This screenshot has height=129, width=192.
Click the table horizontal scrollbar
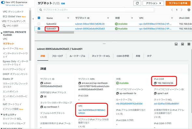click(x=56, y=32)
